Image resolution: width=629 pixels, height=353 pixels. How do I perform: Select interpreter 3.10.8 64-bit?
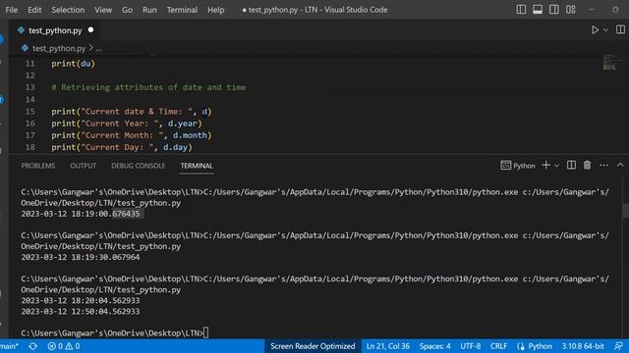pyautogui.click(x=583, y=346)
